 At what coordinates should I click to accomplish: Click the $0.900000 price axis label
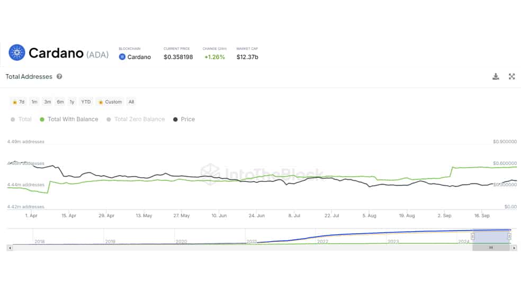point(505,142)
